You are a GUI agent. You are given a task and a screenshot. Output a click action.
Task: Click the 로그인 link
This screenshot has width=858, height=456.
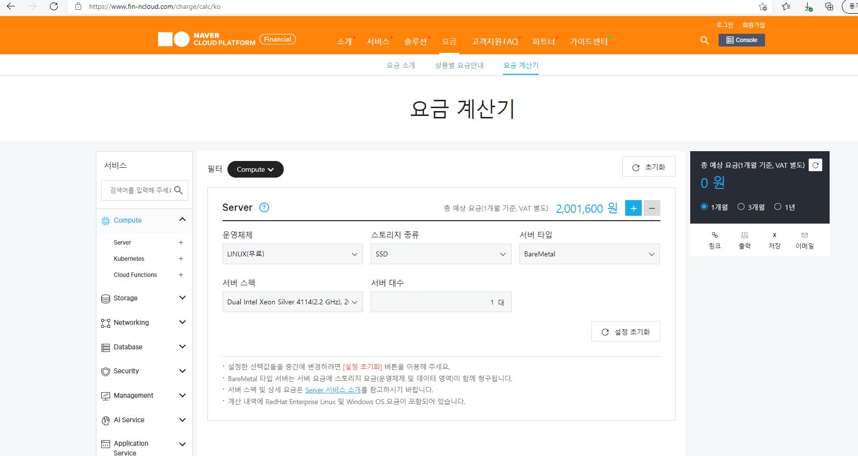(725, 25)
